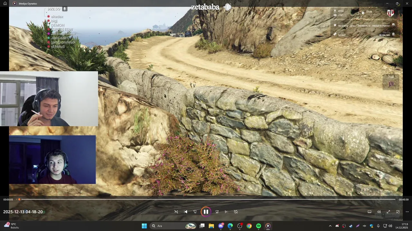Click player name DEMON in list
This screenshot has height=231, width=412.
58,25
